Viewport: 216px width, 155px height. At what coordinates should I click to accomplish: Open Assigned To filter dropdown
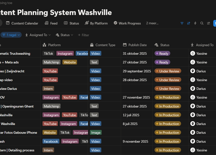click(x=38, y=35)
